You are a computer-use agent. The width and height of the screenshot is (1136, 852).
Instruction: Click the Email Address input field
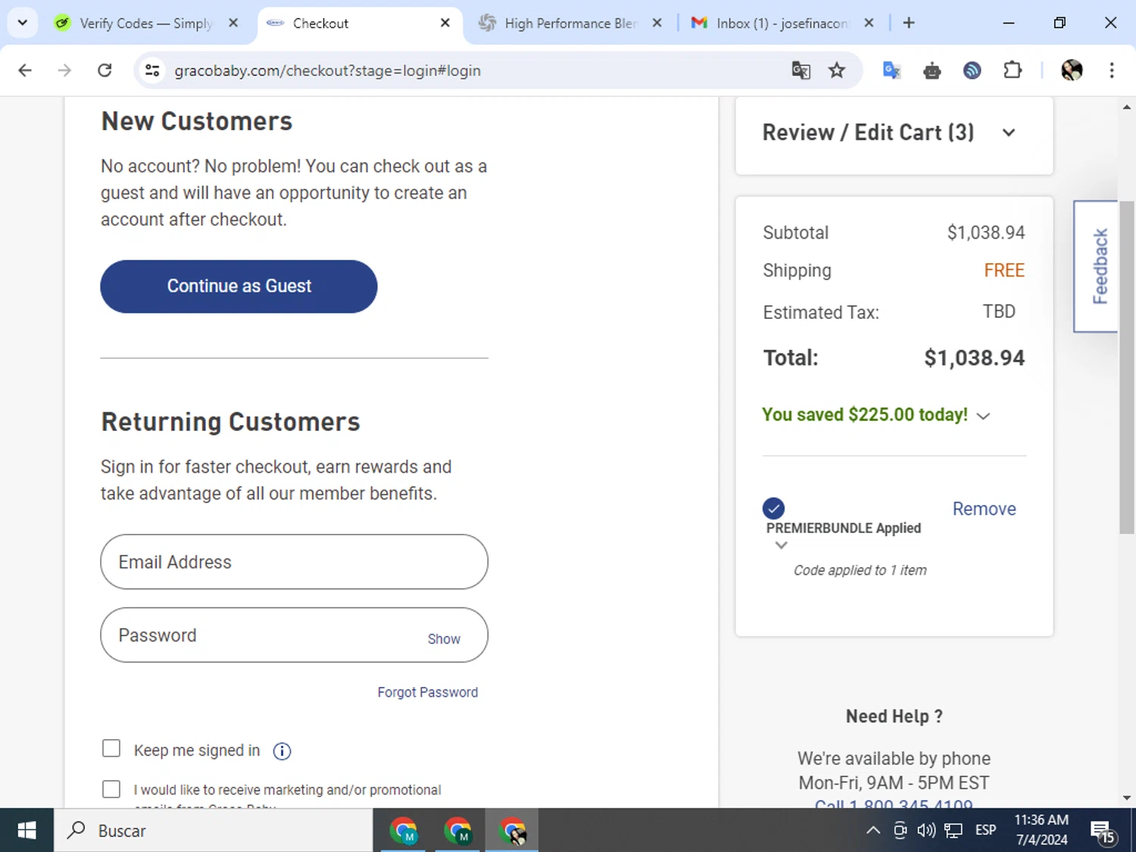point(294,562)
